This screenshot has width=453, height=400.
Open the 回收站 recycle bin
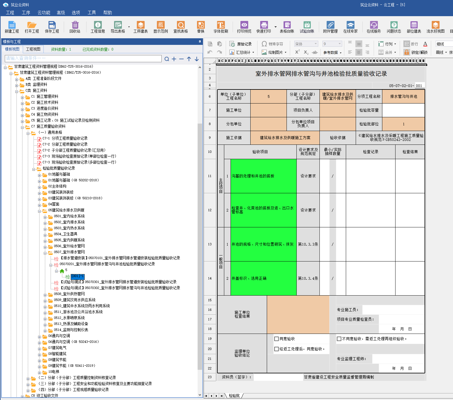point(75,27)
